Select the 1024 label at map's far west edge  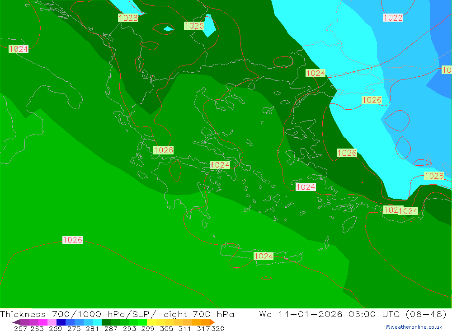[19, 49]
